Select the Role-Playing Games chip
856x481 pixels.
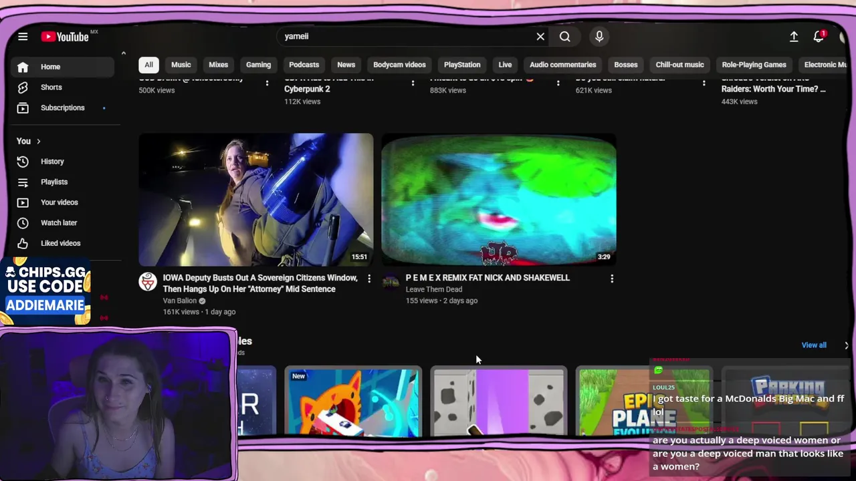754,65
